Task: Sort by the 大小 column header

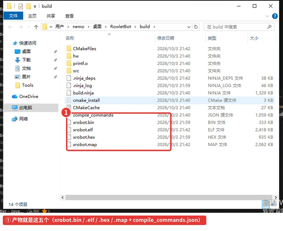Action: [x=254, y=38]
